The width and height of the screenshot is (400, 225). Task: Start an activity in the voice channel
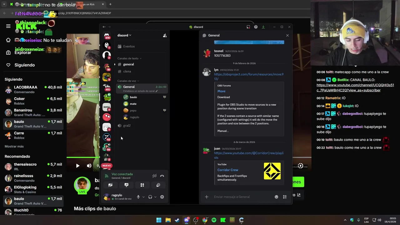[x=142, y=185]
